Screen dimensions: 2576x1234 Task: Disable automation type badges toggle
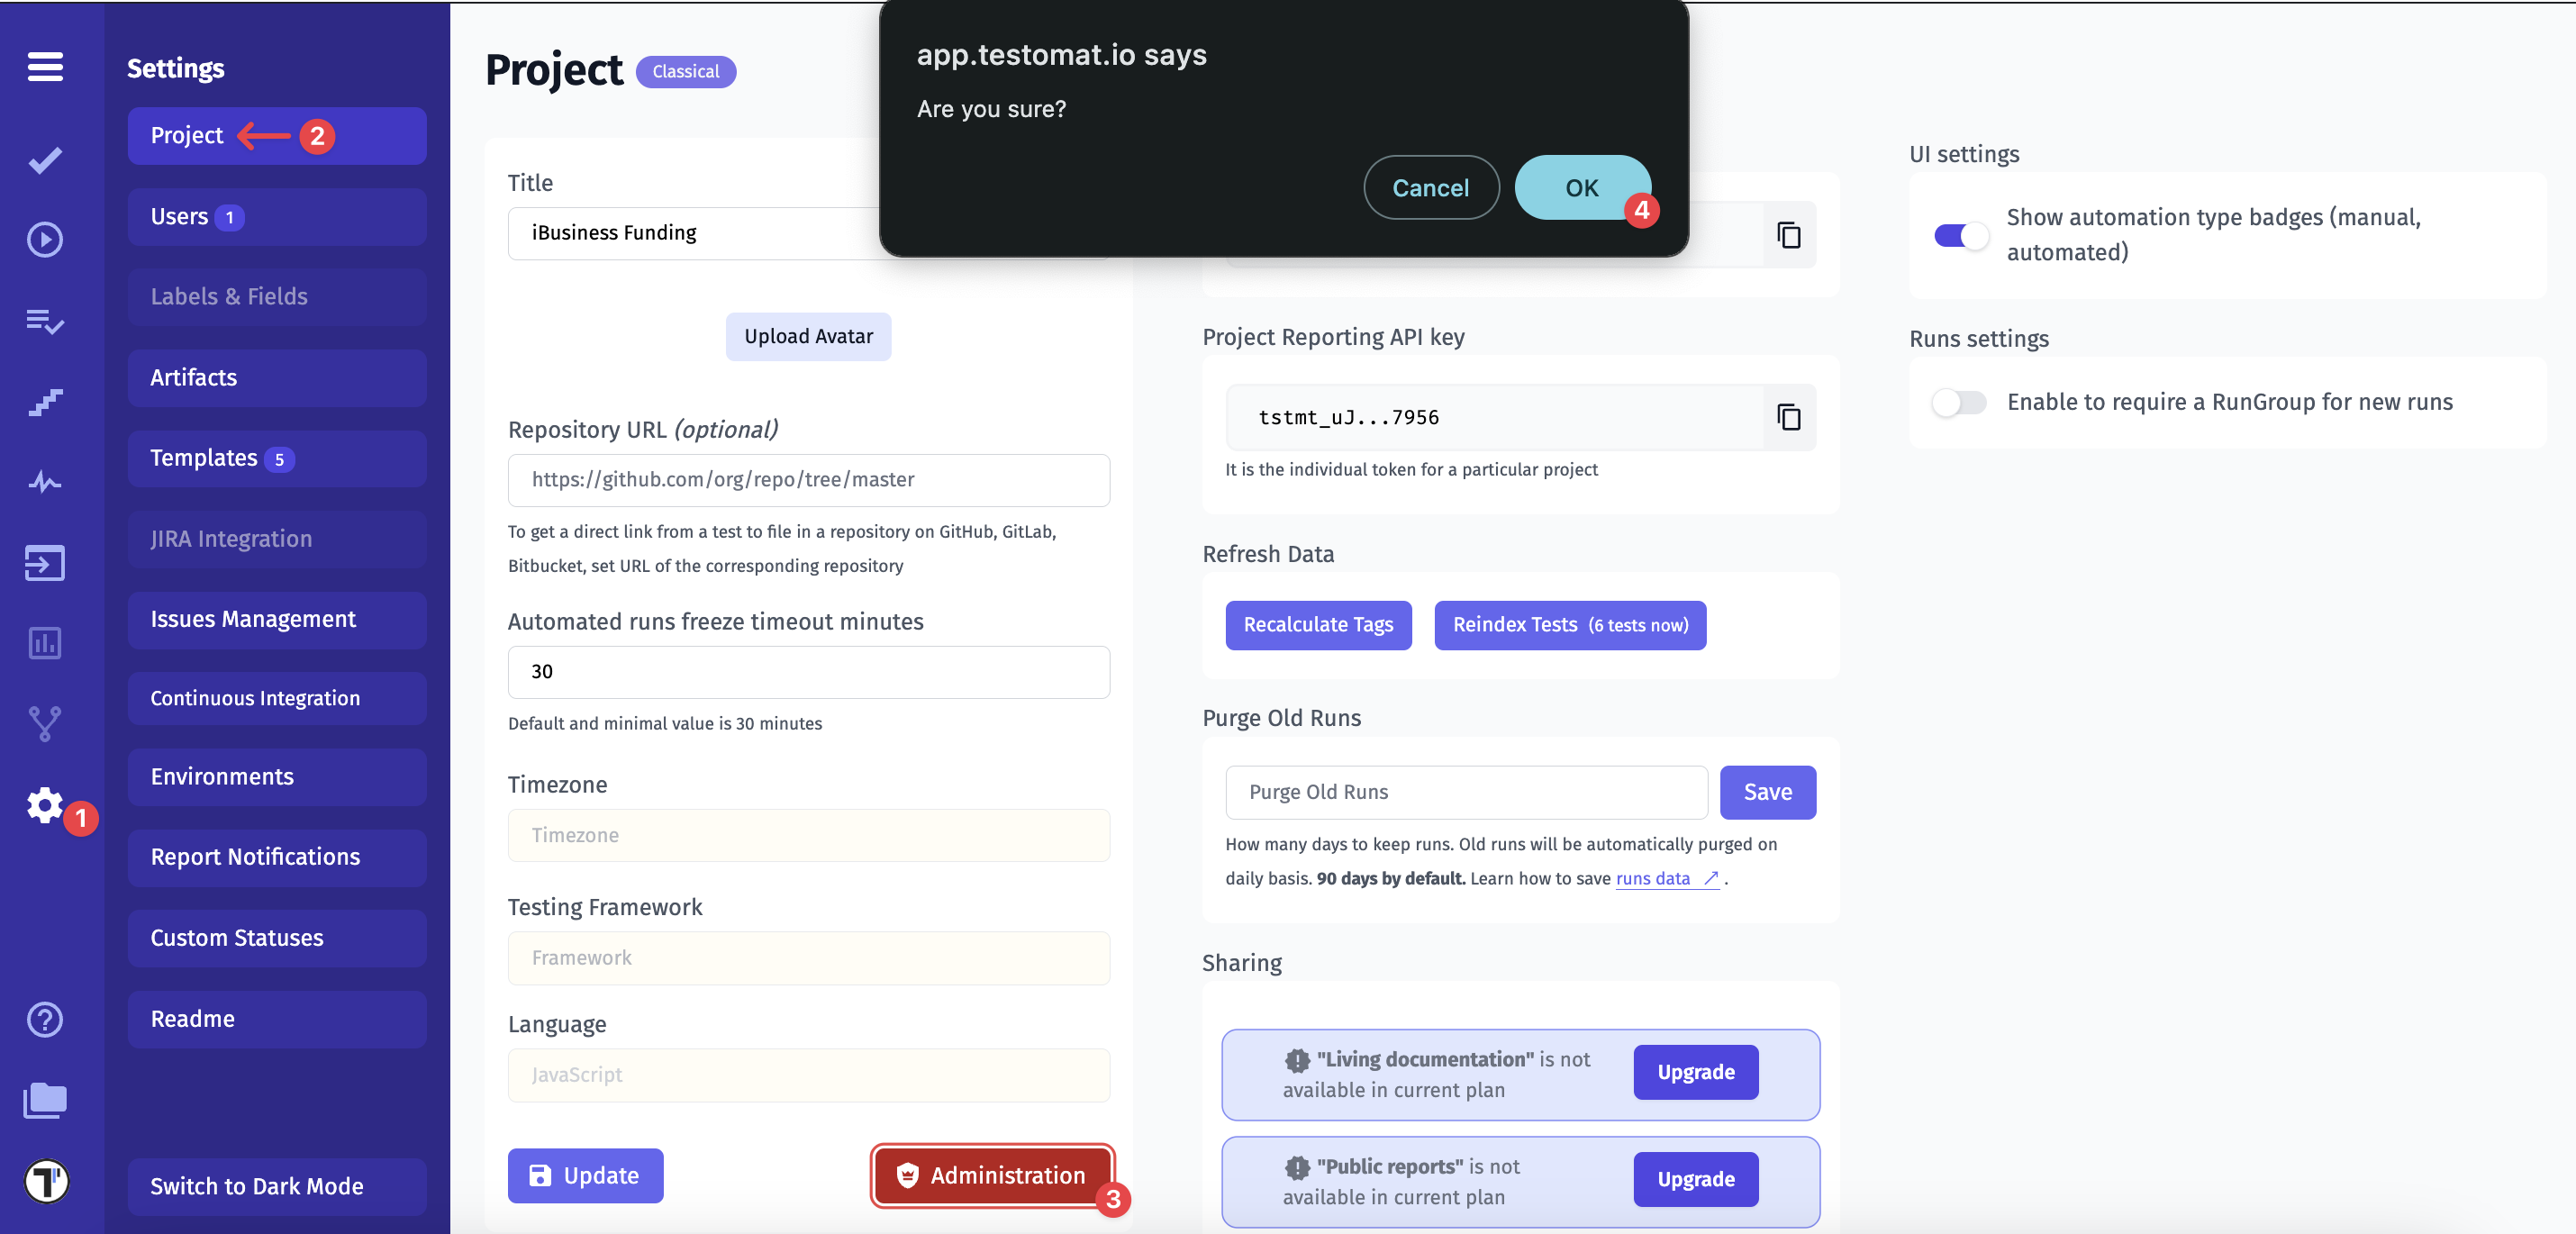click(x=1960, y=236)
